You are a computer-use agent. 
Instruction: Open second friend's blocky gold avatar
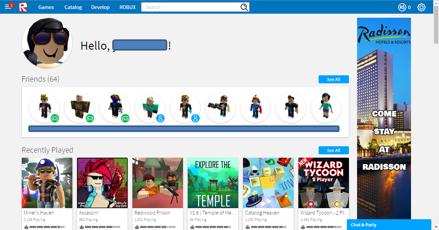pos(79,108)
